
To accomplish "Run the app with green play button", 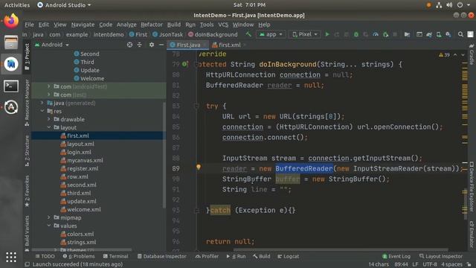I will 327,34.
